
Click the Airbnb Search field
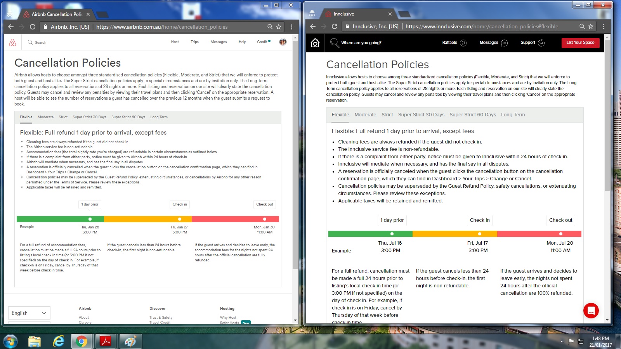[40, 42]
